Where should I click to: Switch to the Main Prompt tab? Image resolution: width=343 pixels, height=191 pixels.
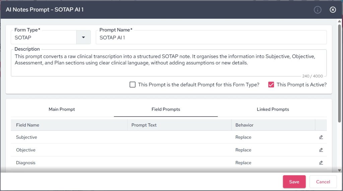coord(62,109)
